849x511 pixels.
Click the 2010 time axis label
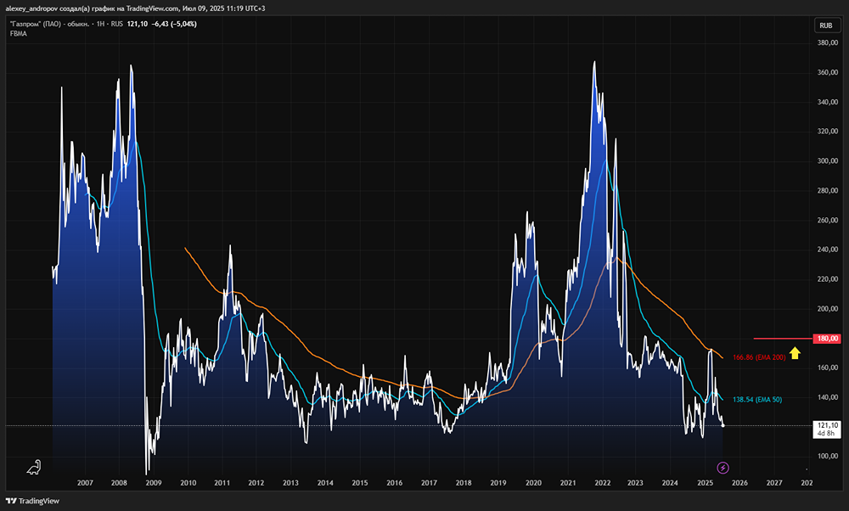[x=188, y=483]
